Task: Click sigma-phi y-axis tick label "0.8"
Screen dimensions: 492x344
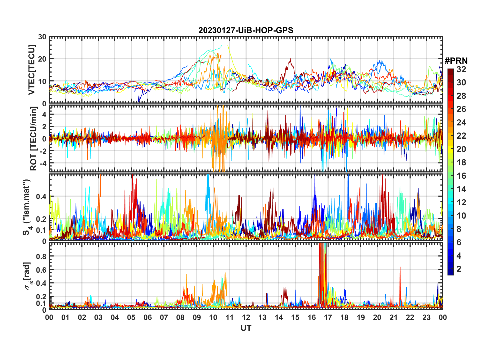Action: (41, 256)
